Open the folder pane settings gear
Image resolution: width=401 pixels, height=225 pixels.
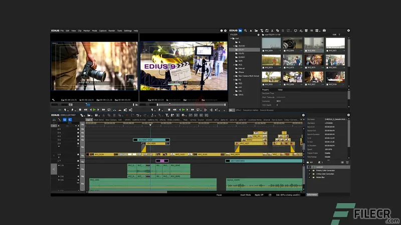click(x=258, y=34)
